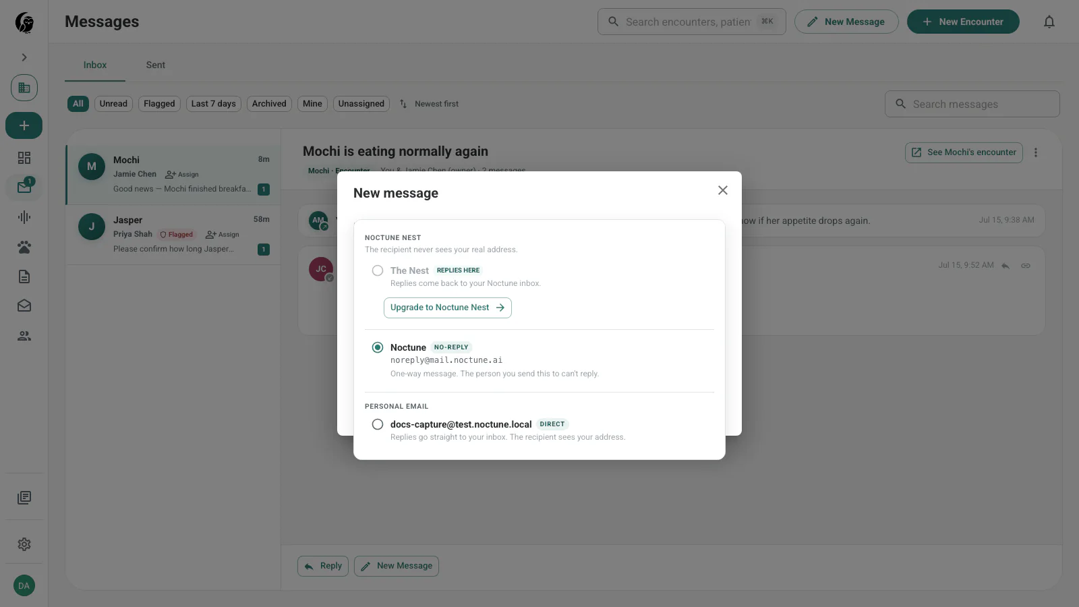1079x607 pixels.
Task: Click the DA user avatar
Action: coord(24,585)
